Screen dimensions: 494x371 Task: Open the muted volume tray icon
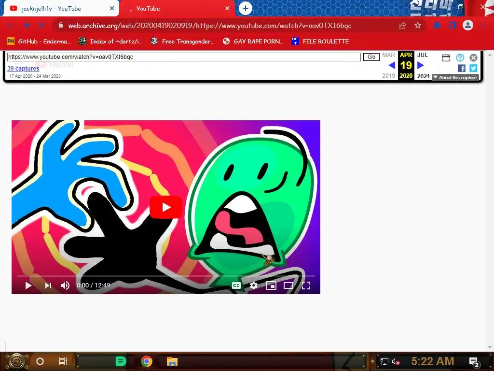(x=396, y=361)
